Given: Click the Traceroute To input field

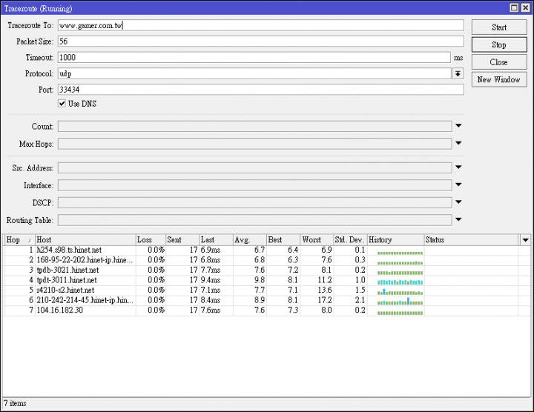Looking at the screenshot, I should tap(261, 25).
